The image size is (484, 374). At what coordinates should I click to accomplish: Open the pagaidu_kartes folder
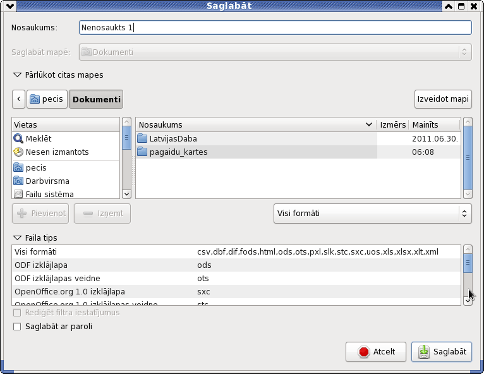tap(256, 152)
